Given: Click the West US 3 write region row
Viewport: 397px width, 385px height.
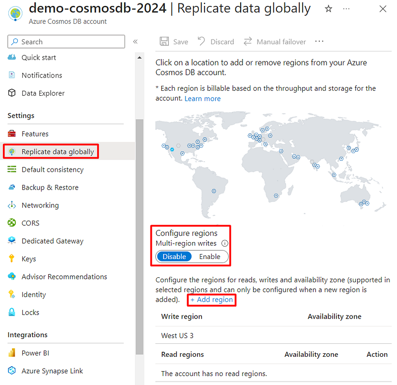Looking at the screenshot, I should [273, 335].
